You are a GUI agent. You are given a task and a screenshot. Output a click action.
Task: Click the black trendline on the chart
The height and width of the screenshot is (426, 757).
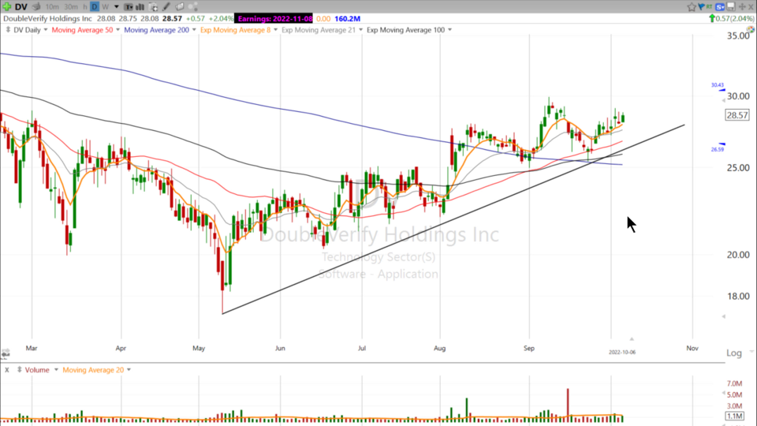tap(453, 219)
